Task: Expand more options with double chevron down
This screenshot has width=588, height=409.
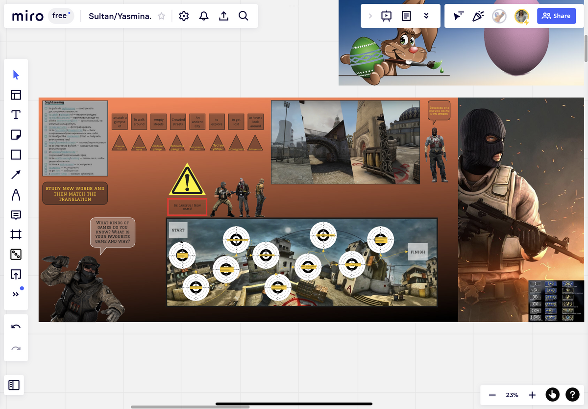Action: click(426, 16)
